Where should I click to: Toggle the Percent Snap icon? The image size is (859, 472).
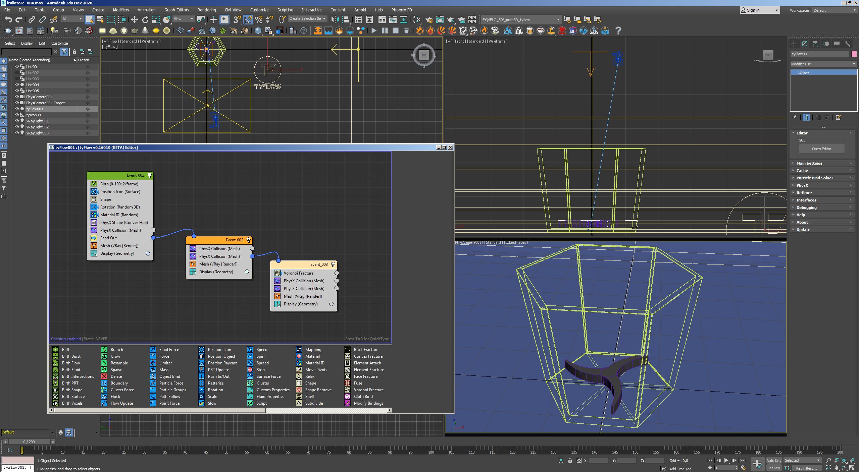tap(259, 19)
